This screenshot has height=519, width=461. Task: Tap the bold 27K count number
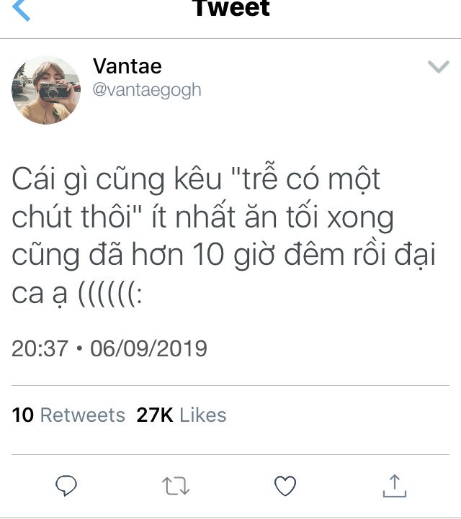click(155, 415)
